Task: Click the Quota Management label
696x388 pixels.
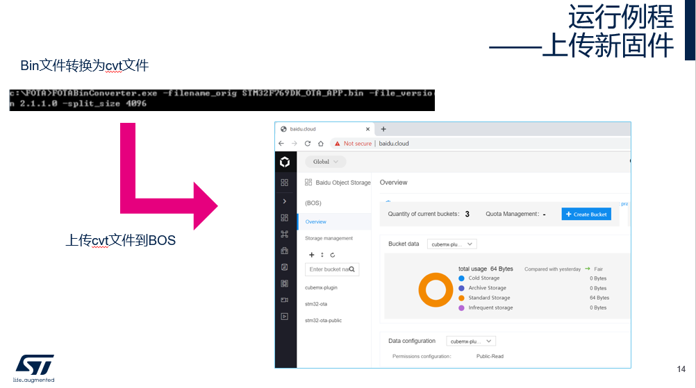Action: [512, 214]
